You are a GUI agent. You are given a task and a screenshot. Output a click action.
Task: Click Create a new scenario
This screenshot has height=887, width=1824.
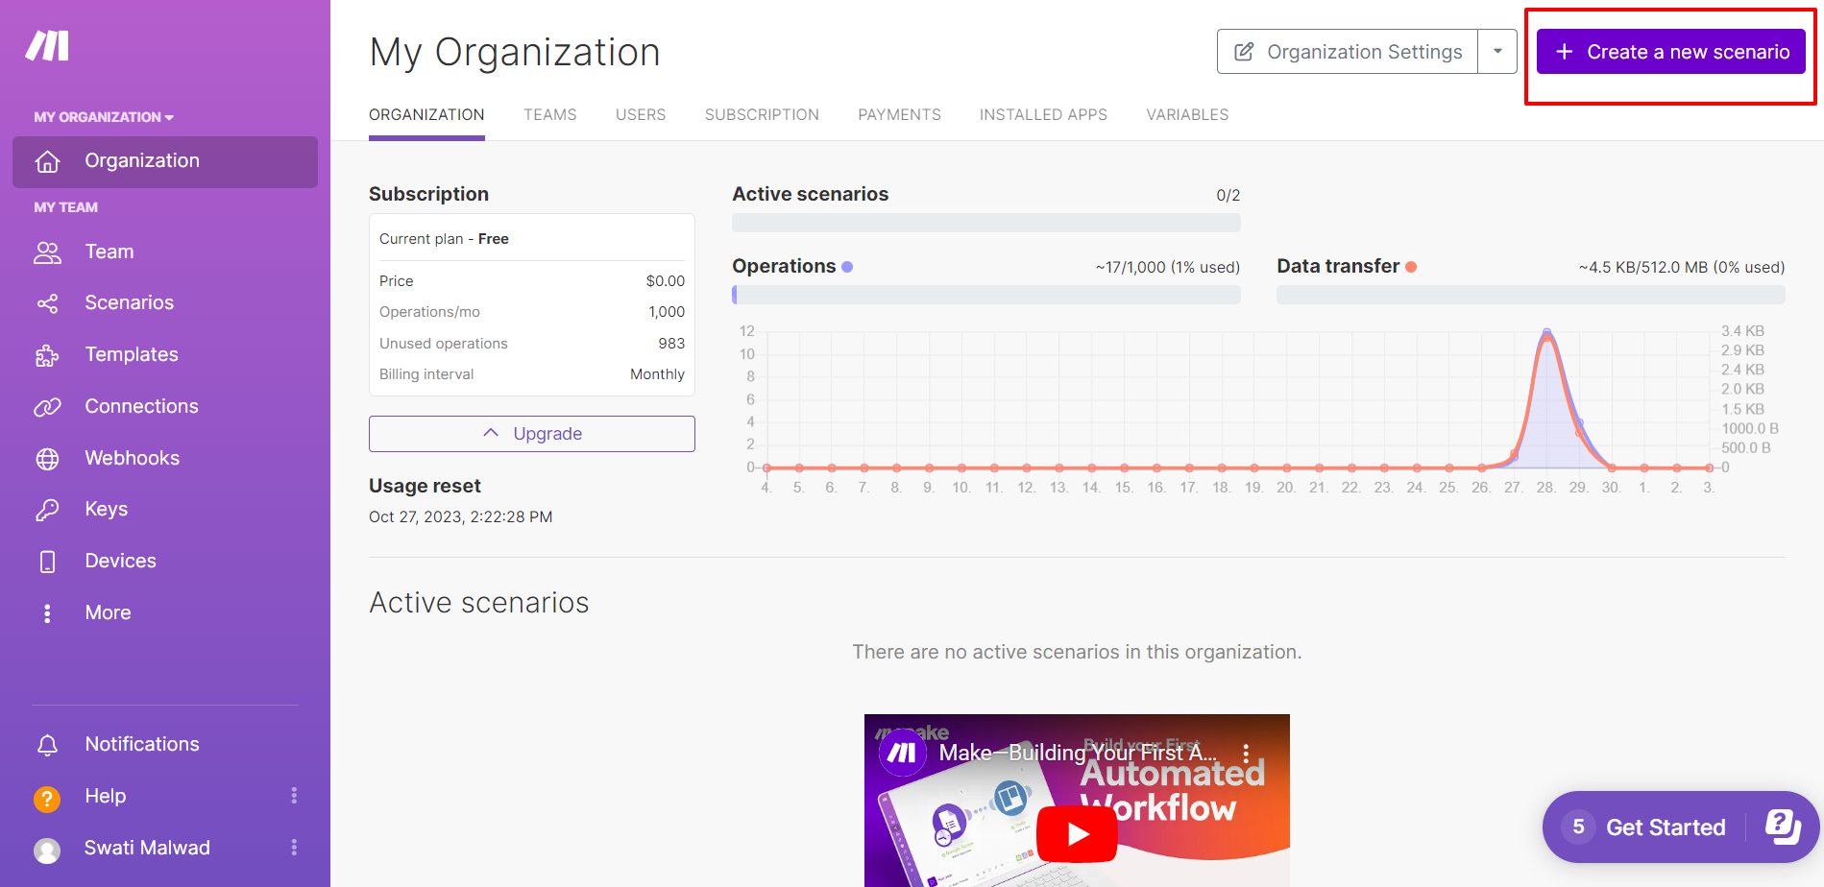point(1671,52)
